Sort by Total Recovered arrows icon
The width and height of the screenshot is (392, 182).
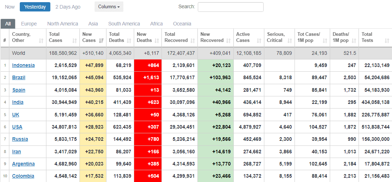(193, 40)
